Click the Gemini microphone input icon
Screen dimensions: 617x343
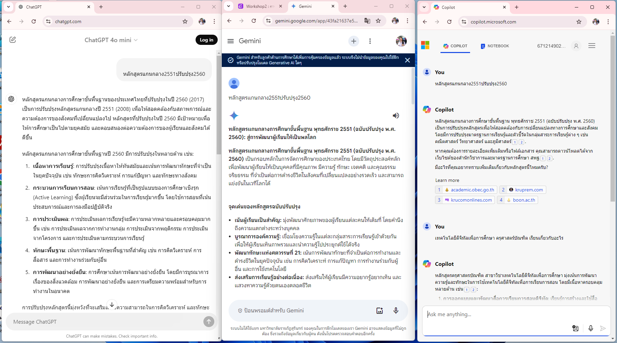coord(396,310)
